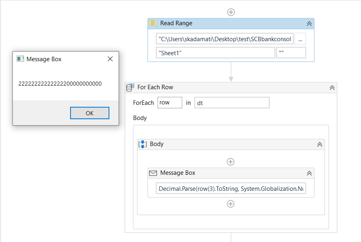
Task: Add activity below Message Box in Body
Action: click(230, 204)
